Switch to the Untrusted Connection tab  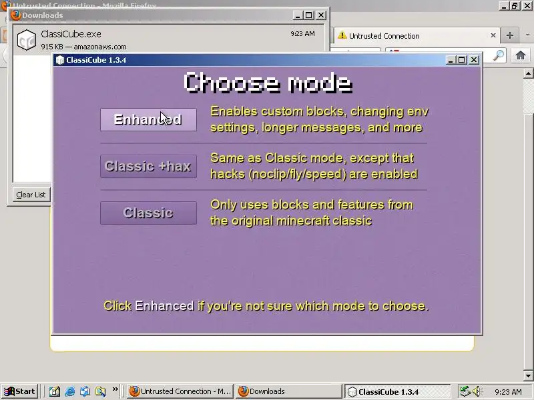[416, 35]
